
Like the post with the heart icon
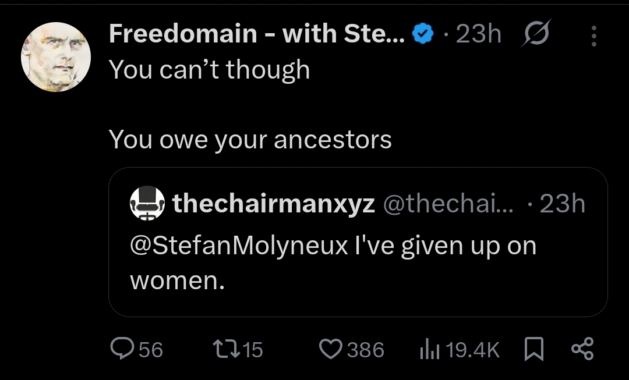click(x=331, y=349)
